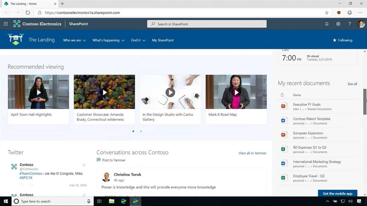Play the Mark 8 Road Map video
This screenshot has height=206, width=367.
coord(236,92)
